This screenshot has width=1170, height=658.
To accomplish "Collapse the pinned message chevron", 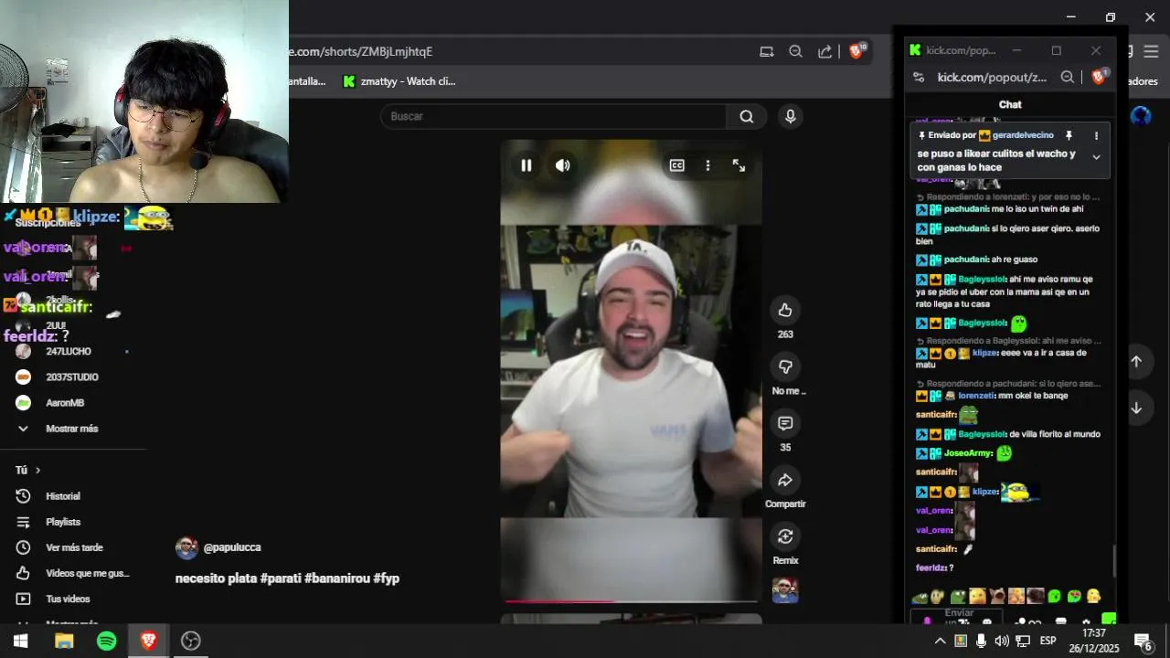I will point(1096,157).
